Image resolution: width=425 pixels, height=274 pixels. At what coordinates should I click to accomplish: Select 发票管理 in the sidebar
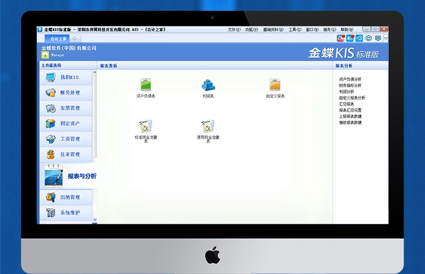(66, 108)
